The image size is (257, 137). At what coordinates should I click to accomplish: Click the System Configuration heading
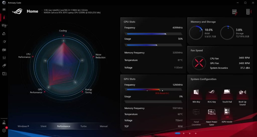203,79
